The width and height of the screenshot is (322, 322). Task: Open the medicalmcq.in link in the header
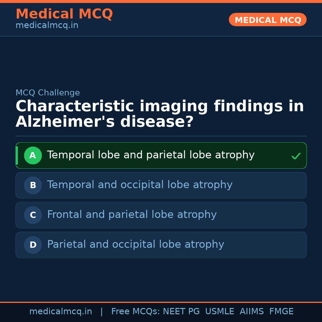pyautogui.click(x=47, y=26)
